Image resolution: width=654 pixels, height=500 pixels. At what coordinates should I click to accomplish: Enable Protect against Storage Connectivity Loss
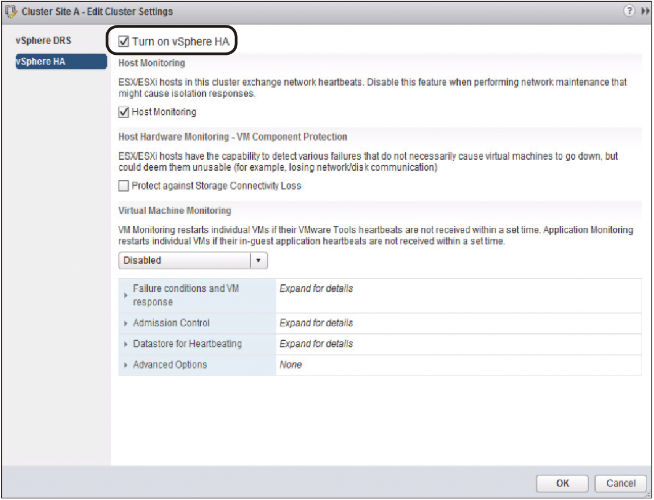(x=124, y=186)
